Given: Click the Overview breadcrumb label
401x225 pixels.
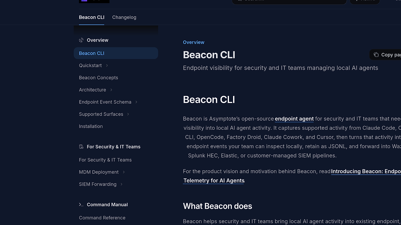Looking at the screenshot, I should (194, 42).
